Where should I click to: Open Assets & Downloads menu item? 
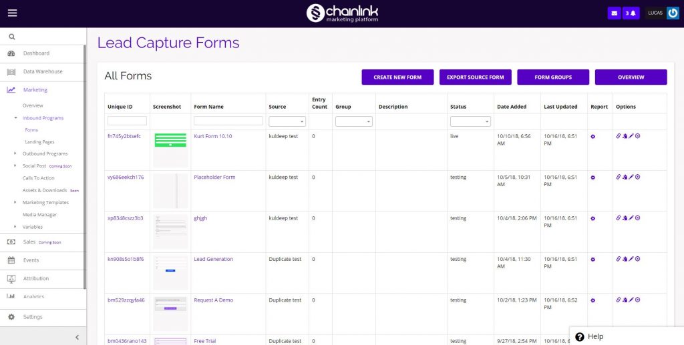45,190
